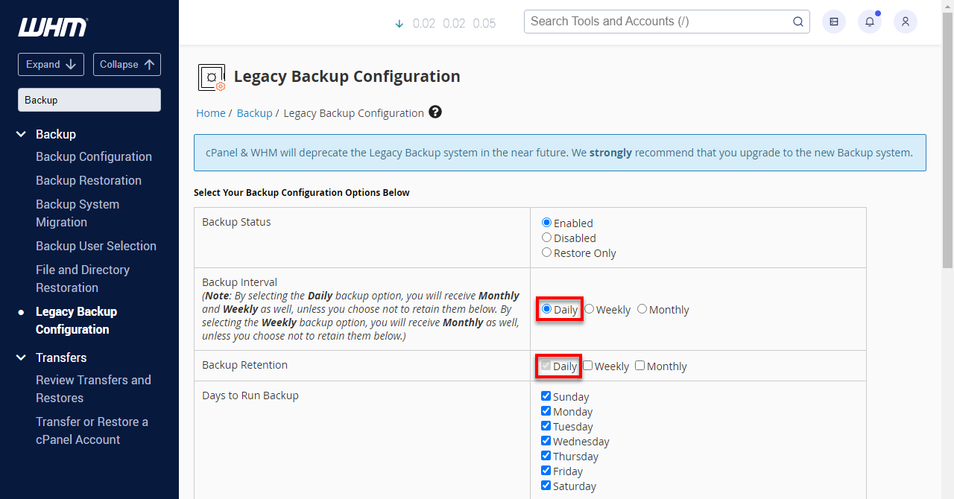Open the user account icon in header

click(x=905, y=22)
